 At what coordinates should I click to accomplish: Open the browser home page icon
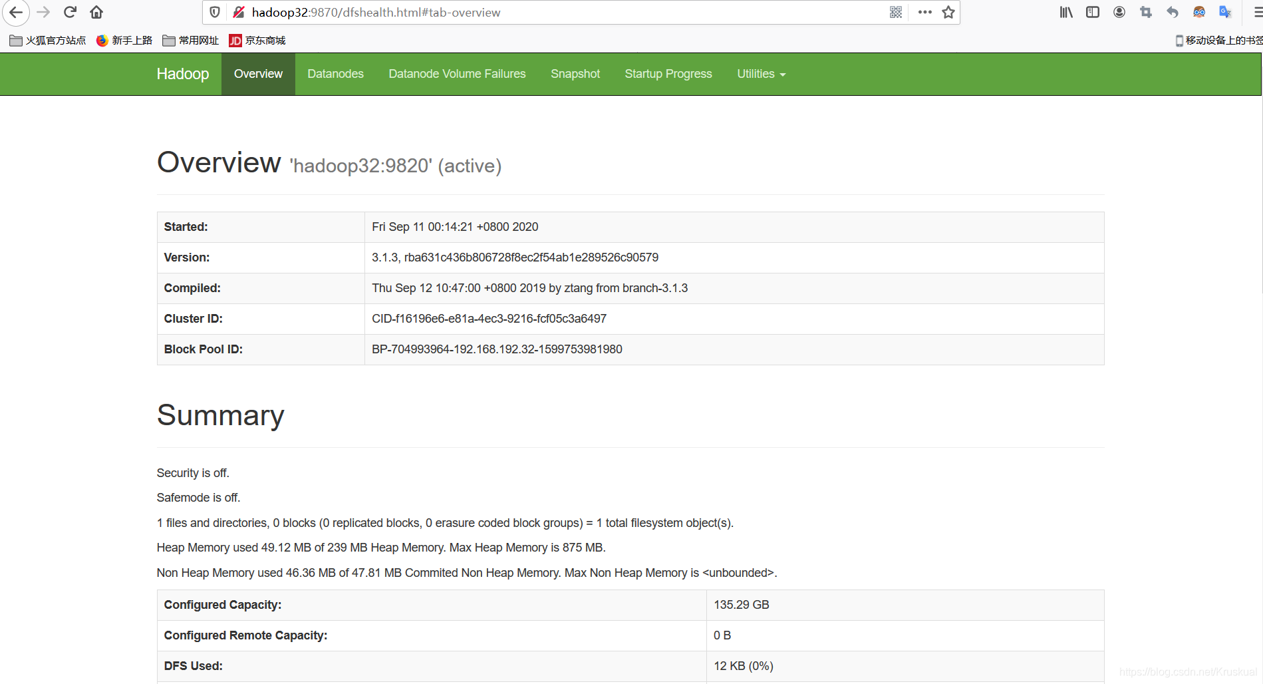point(96,12)
